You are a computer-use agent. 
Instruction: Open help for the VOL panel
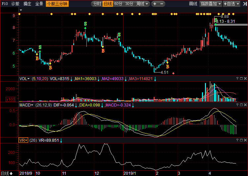coord(237,78)
